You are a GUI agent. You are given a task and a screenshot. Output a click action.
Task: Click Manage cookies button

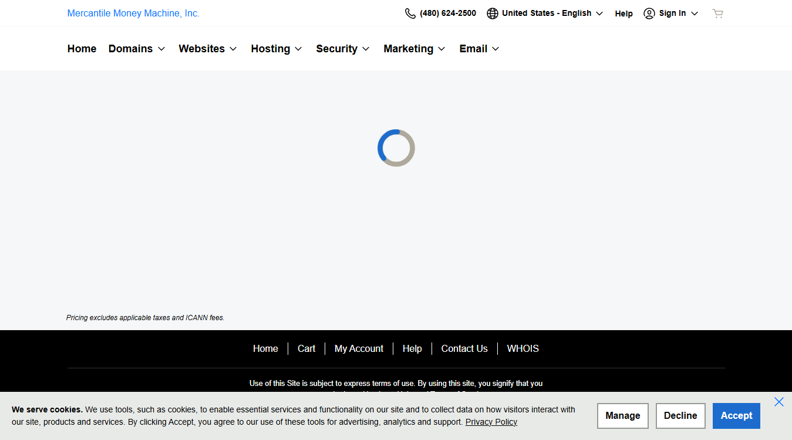623,416
